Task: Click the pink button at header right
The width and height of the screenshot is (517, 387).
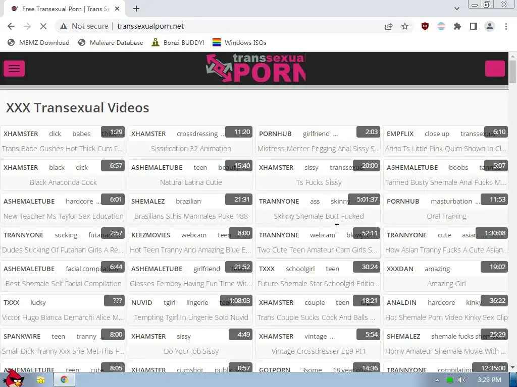Action: coord(495,69)
